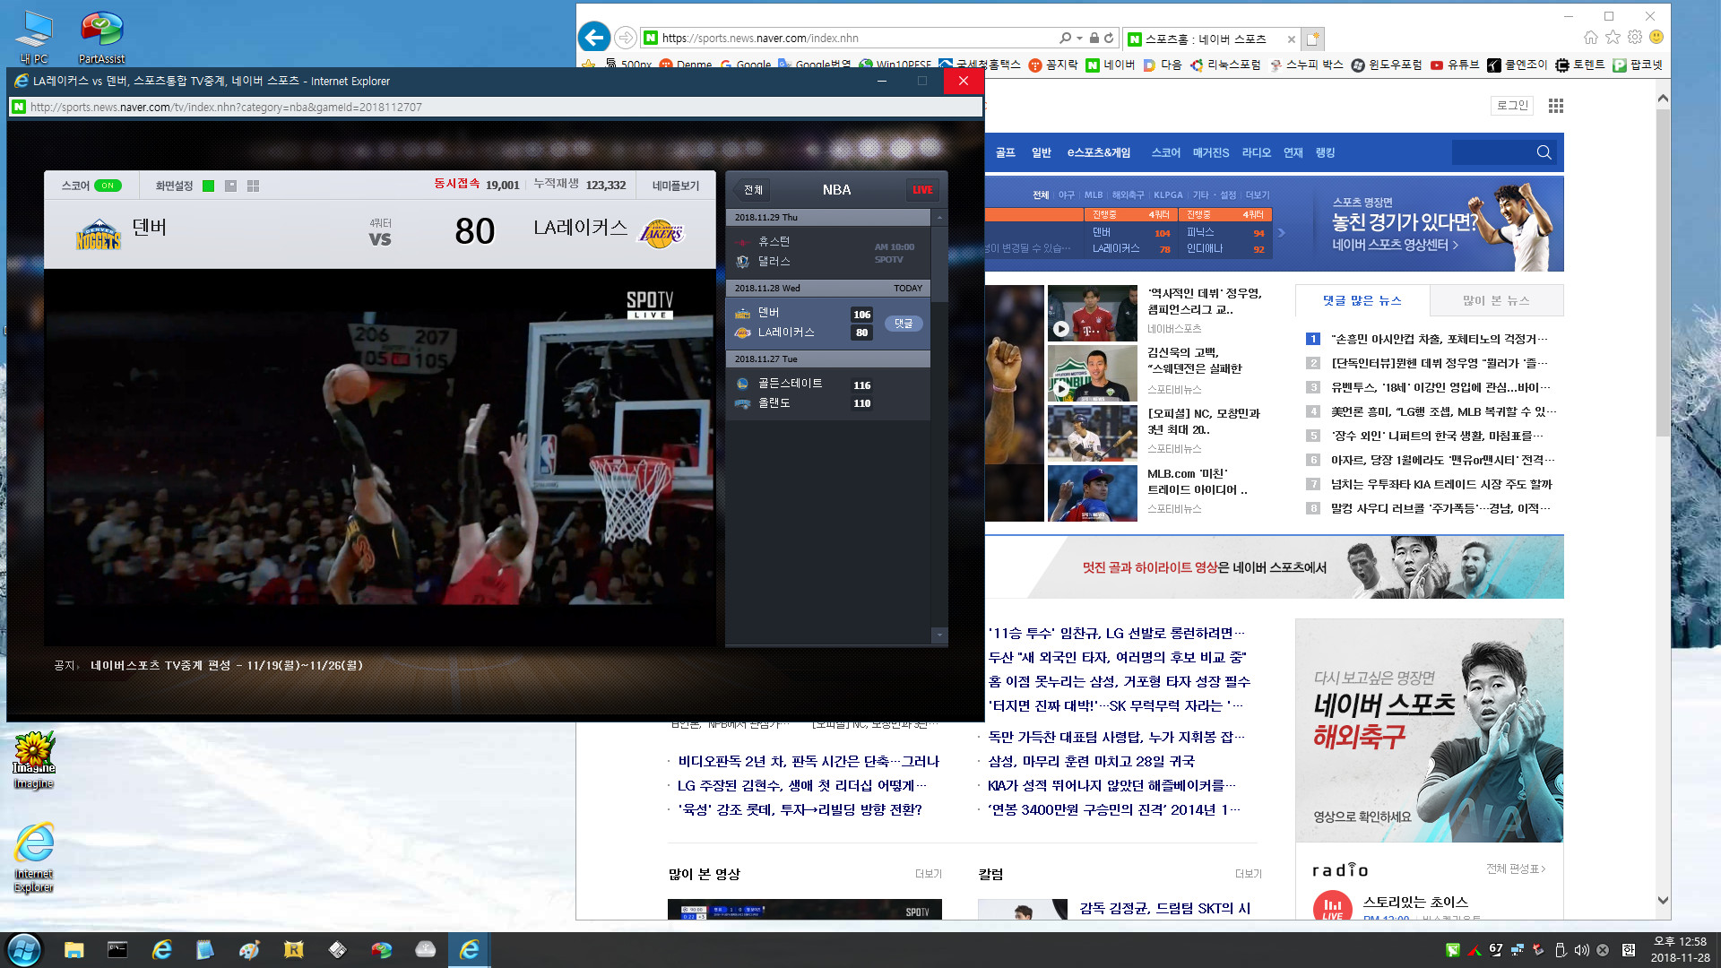Open File Explorer from the taskbar
This screenshot has height=968, width=1721.
(74, 949)
